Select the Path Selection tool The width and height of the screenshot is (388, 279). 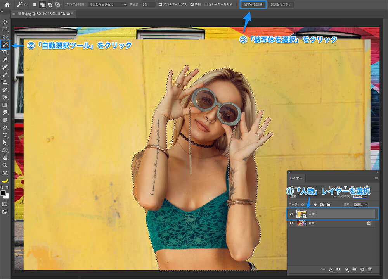click(5, 143)
